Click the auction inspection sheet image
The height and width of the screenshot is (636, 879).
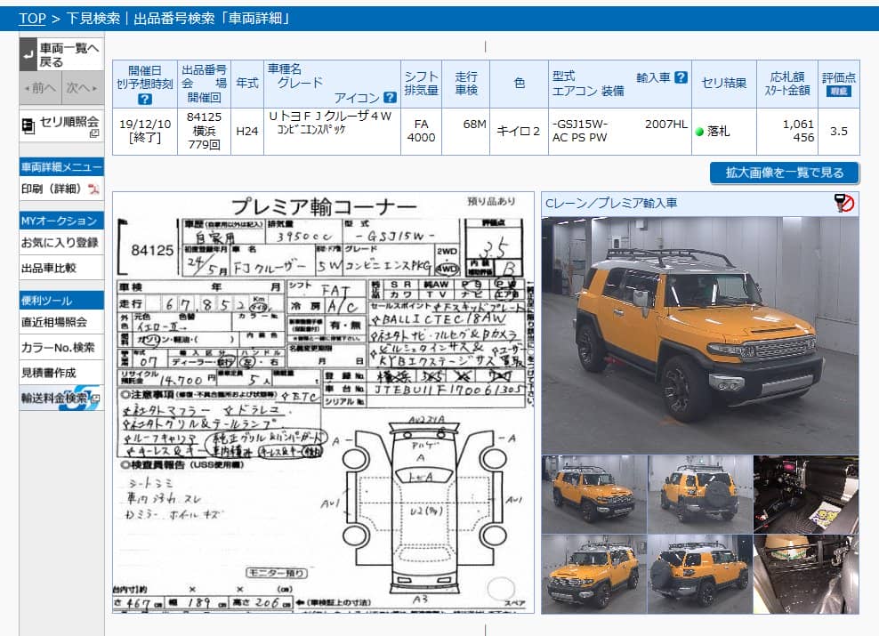(x=324, y=402)
